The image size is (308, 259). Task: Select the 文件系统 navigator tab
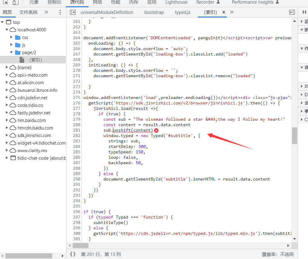(28, 12)
